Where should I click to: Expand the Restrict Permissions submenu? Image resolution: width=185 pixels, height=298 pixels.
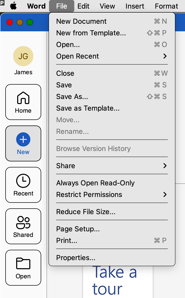pos(112,194)
